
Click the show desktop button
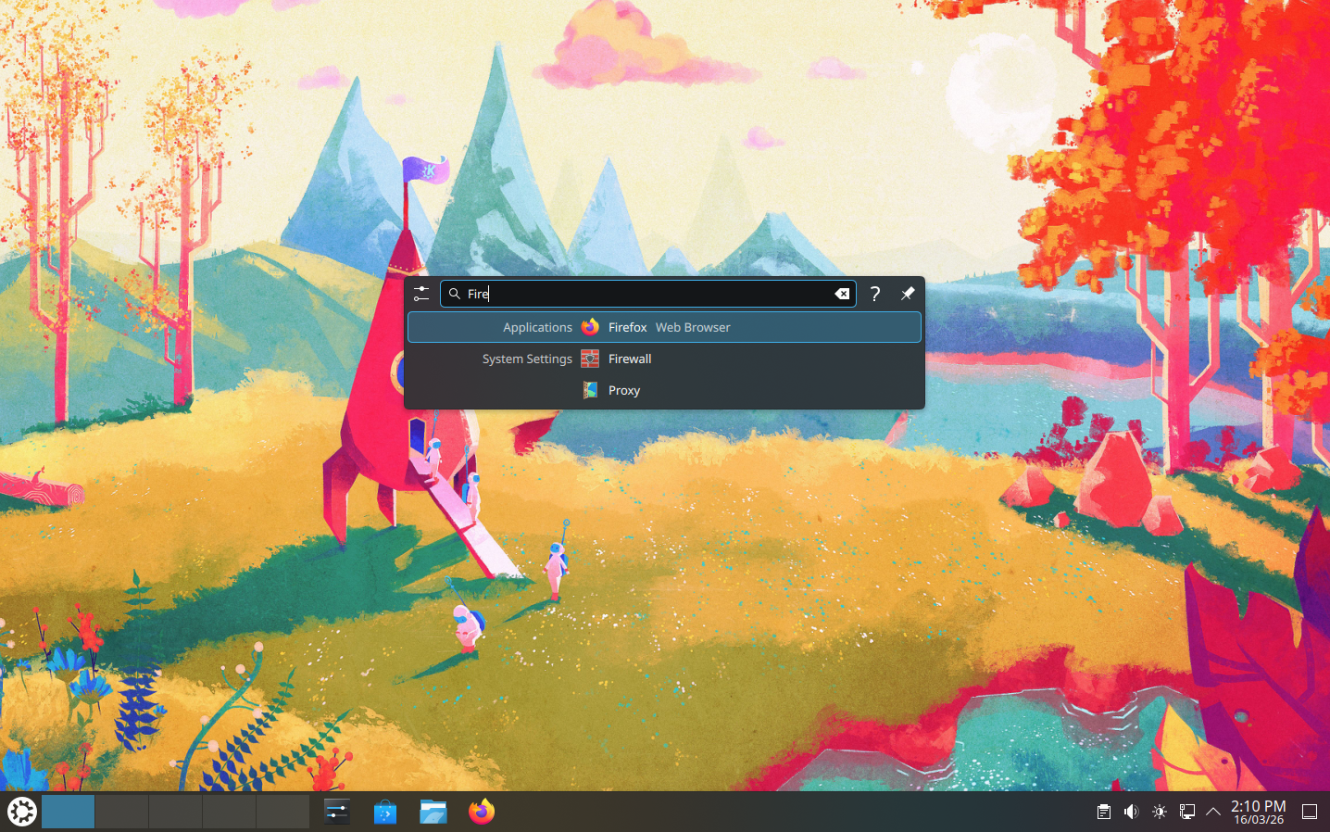(x=1310, y=812)
